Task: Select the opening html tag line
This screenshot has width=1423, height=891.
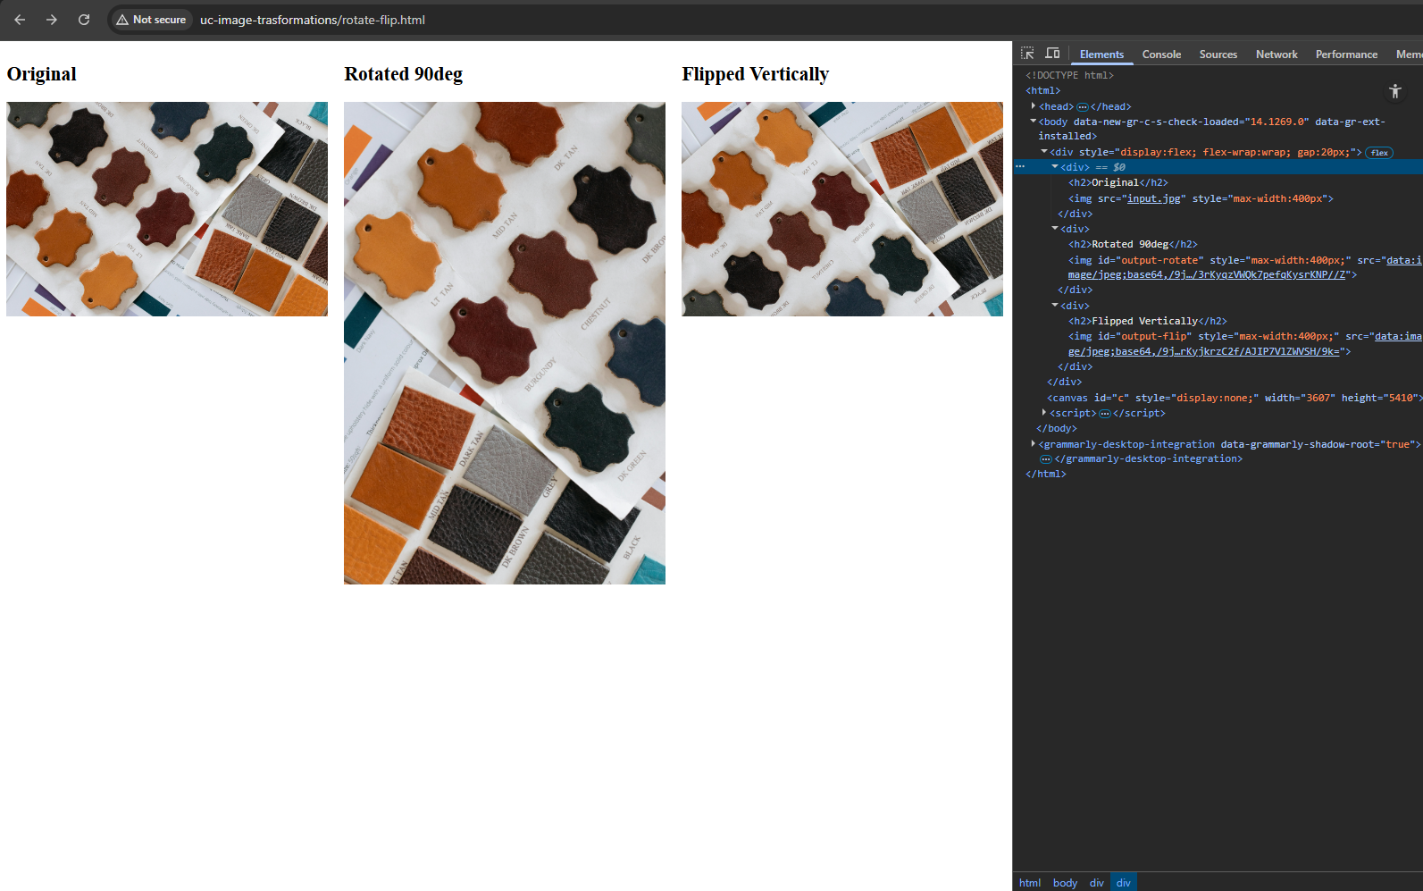Action: (x=1043, y=90)
